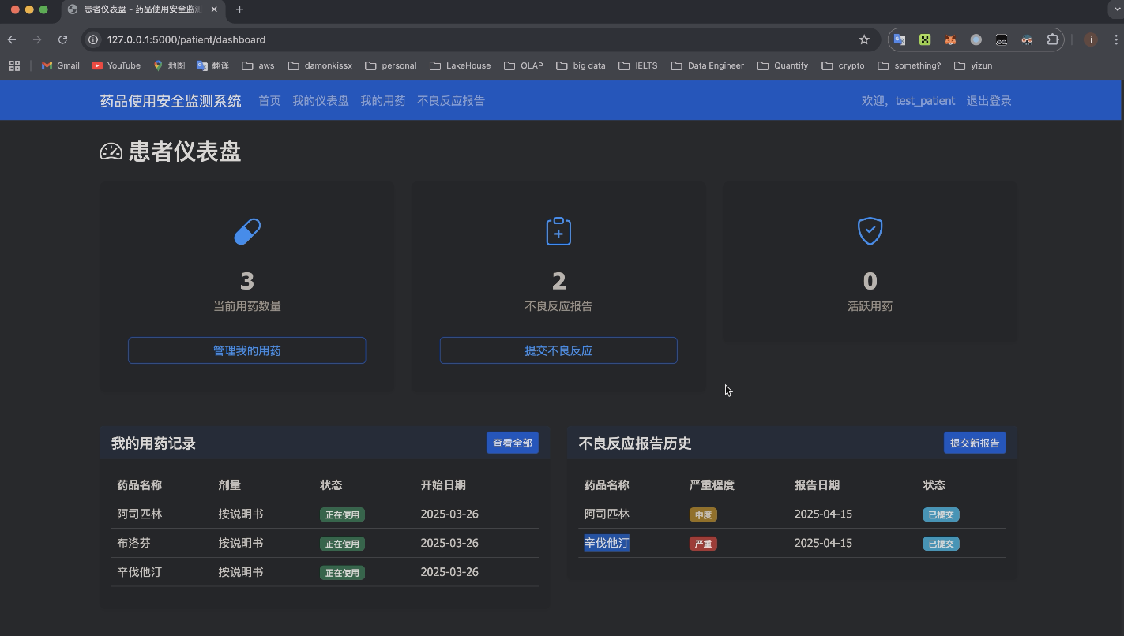The image size is (1124, 636).
Task: Open the 我的用药 navigation item
Action: pos(383,100)
